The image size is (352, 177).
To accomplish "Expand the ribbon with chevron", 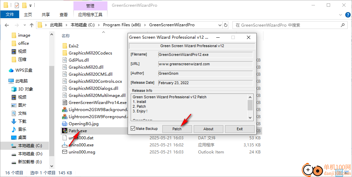I will pyautogui.click(x=341, y=15).
